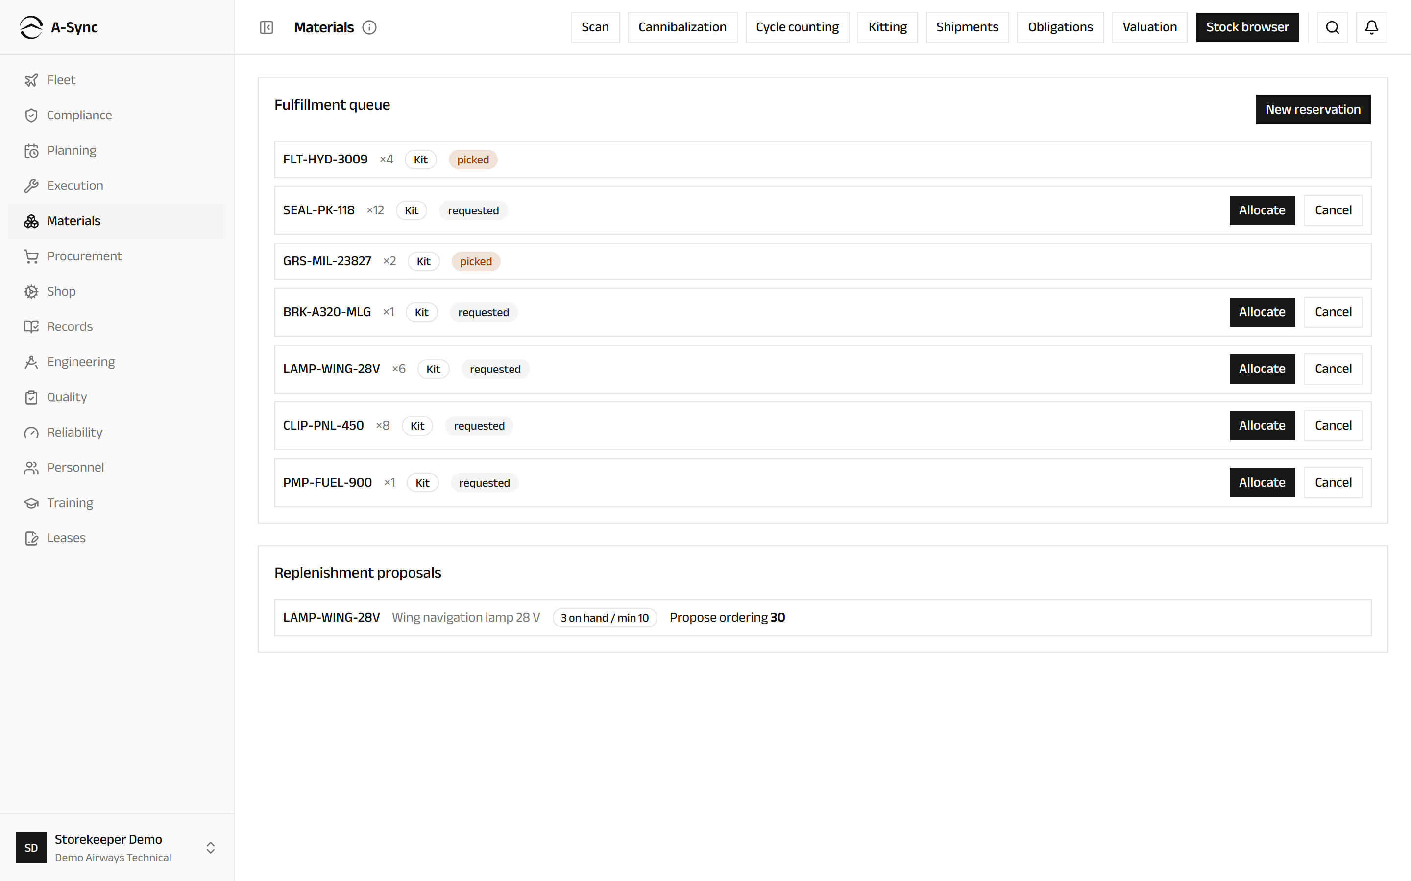
Task: Click the SD avatar tile
Action: 31,848
